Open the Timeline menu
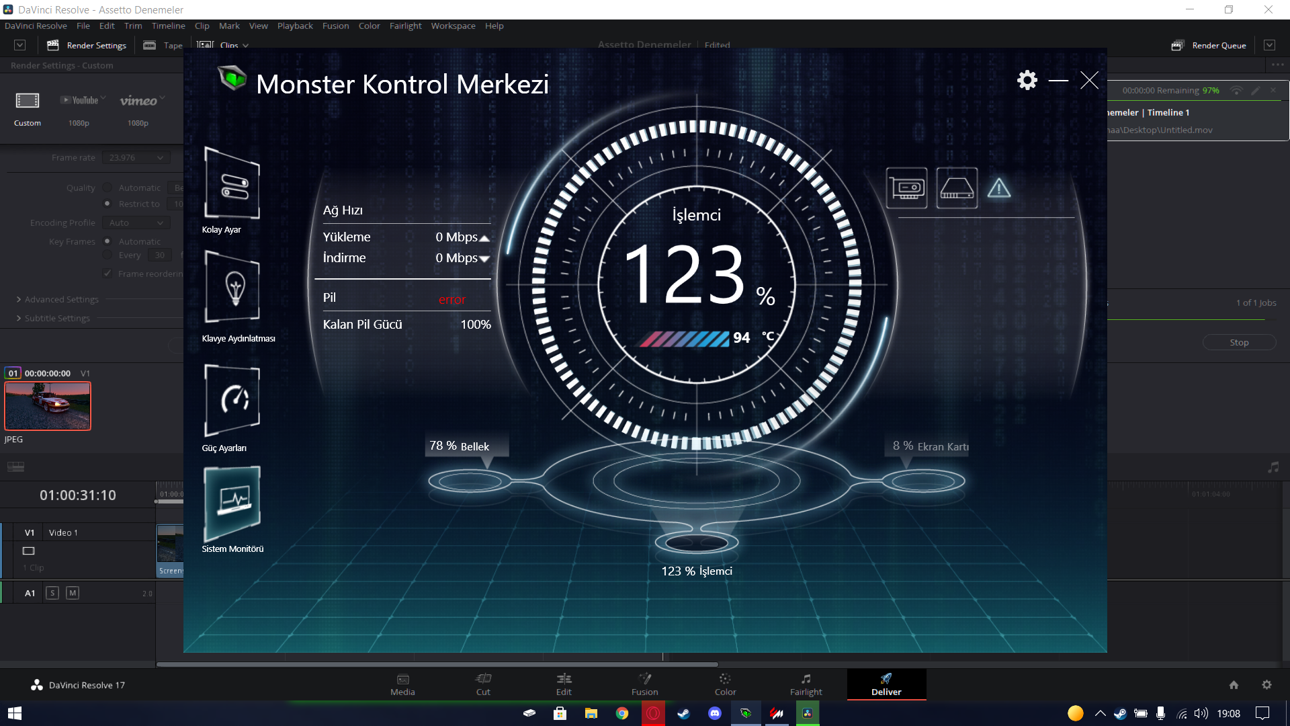This screenshot has height=726, width=1290. [x=168, y=26]
